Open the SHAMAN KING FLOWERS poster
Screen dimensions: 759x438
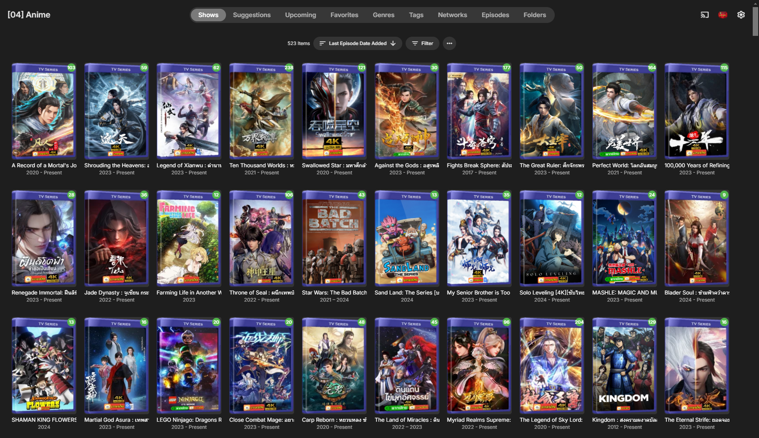44,365
